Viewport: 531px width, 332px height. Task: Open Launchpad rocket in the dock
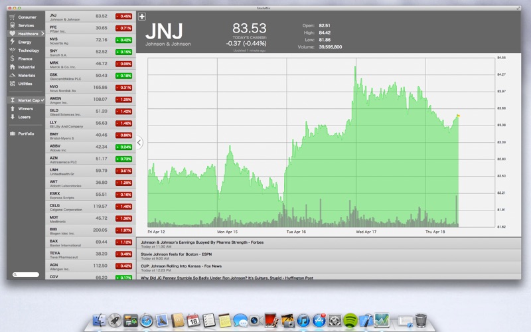(x=115, y=320)
